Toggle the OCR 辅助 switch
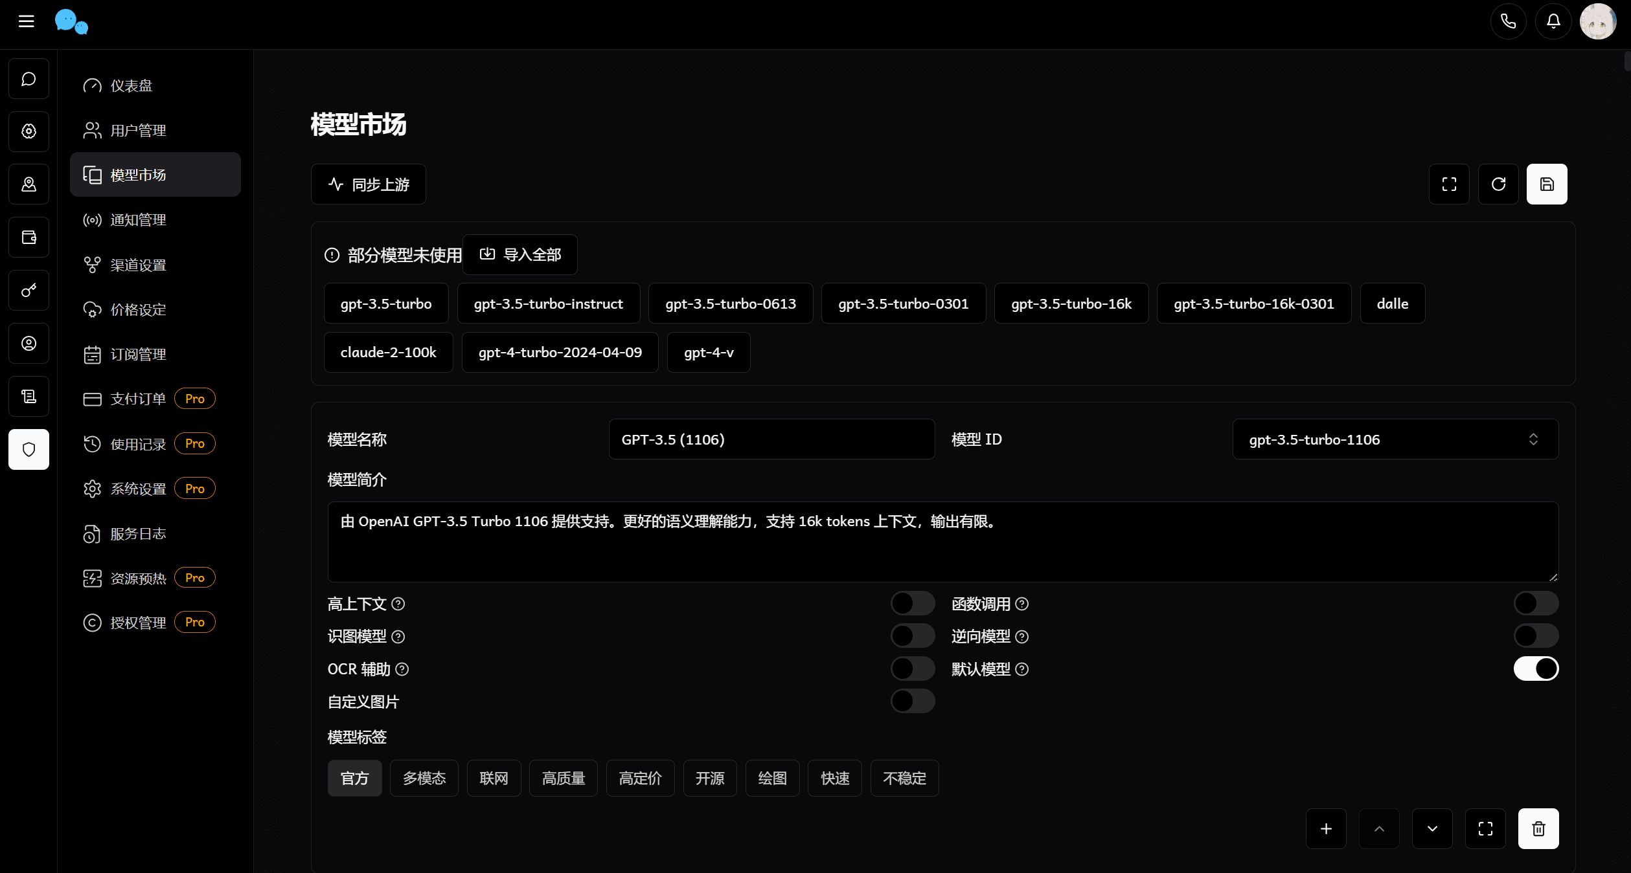Screen dimensions: 1631x873 pyautogui.click(x=913, y=669)
